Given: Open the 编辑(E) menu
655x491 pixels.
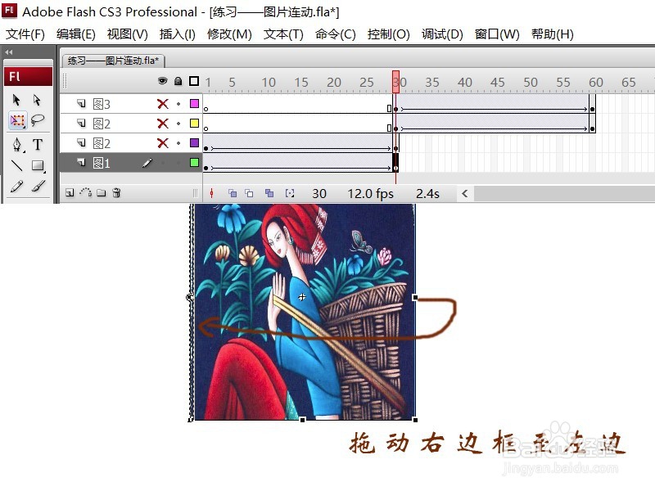Looking at the screenshot, I should point(75,34).
